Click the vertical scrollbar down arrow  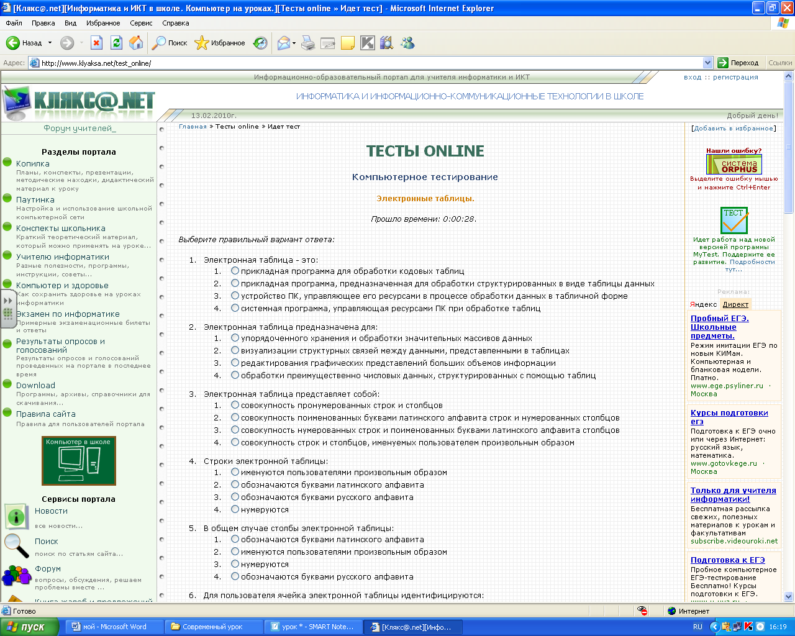pos(789,596)
